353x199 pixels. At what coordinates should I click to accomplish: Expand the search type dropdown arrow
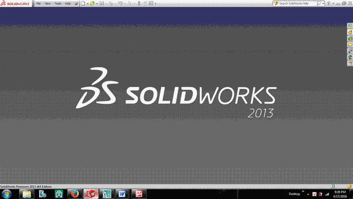pos(323,4)
